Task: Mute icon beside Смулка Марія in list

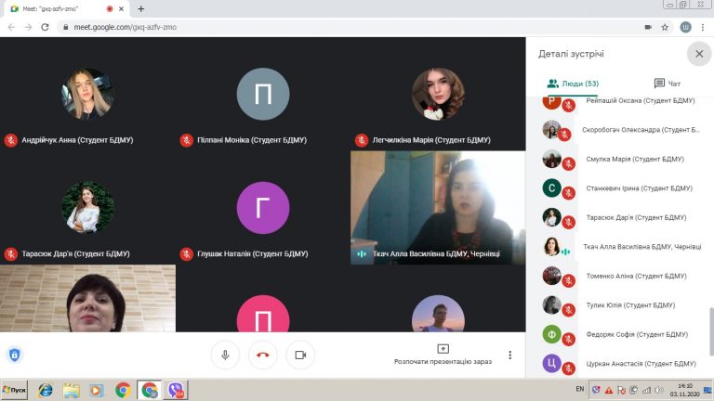Action: coord(568,163)
